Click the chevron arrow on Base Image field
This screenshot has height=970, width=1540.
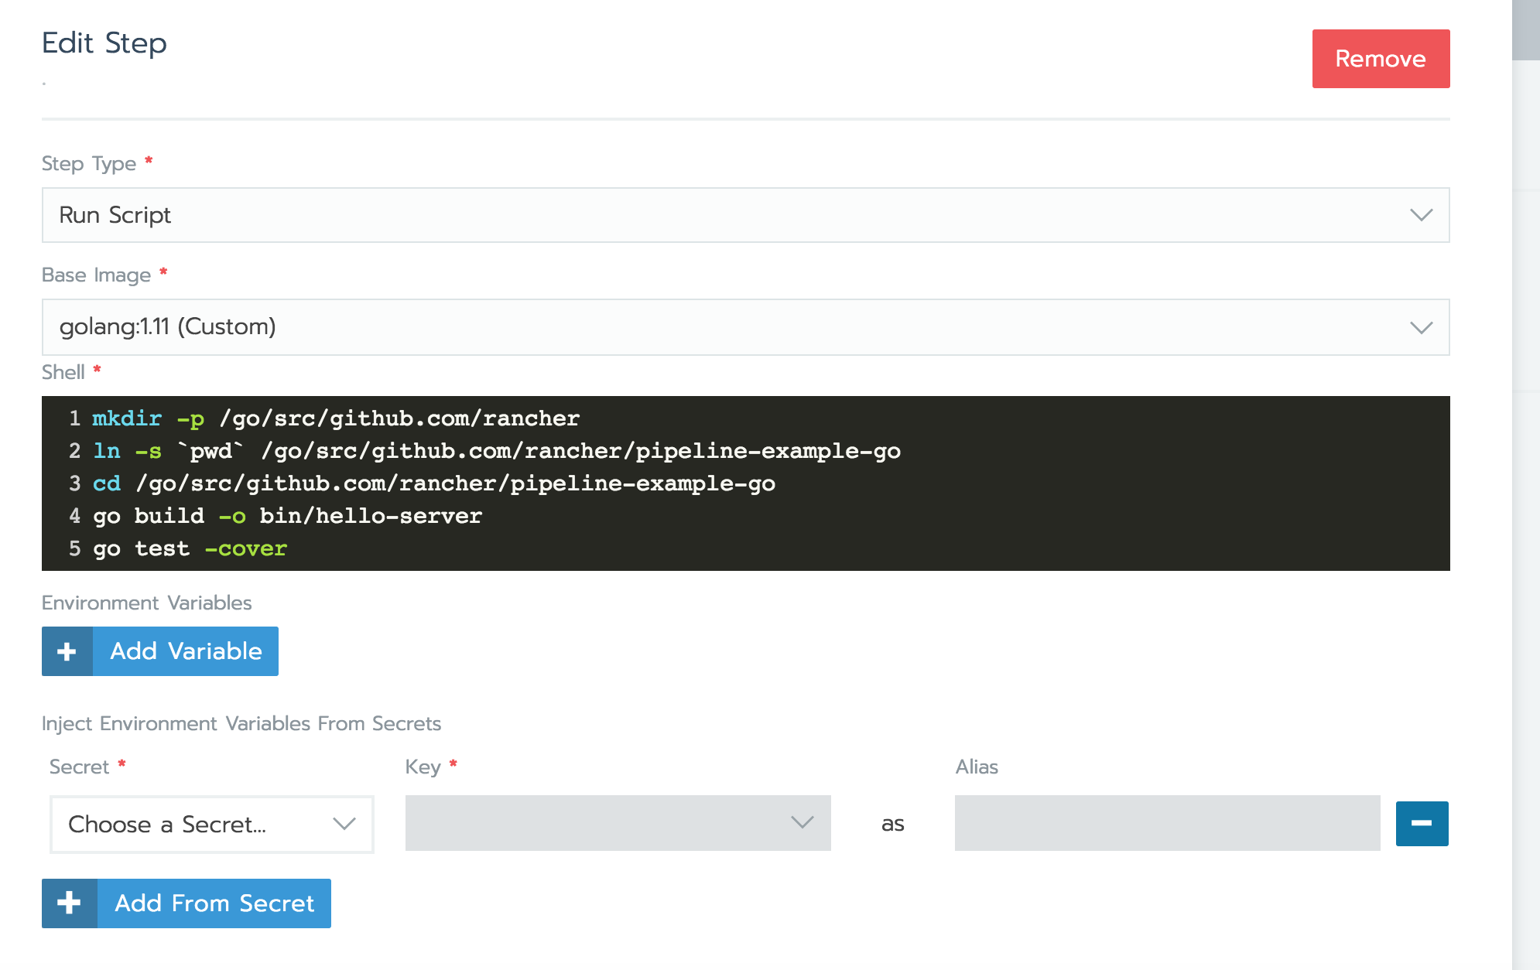(1421, 328)
